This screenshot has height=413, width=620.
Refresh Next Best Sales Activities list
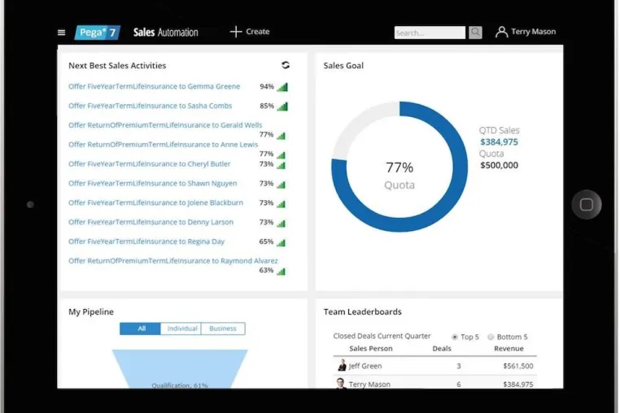(286, 65)
